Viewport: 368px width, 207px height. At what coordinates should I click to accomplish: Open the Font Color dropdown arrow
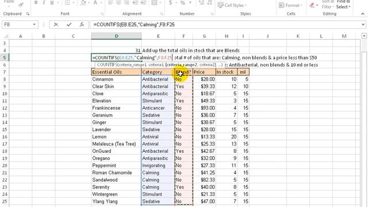coord(101,2)
